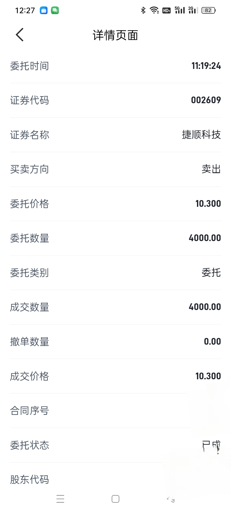Tap the 撤单数量 value 0.00
Viewport: 231px width, 513px height.
coord(212,341)
